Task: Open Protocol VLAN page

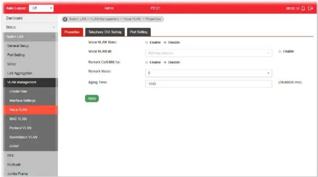Action: 30,128
